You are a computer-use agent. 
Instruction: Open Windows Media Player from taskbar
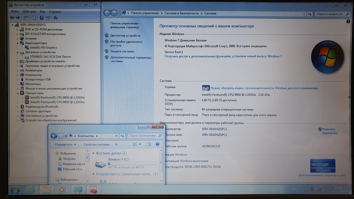coord(62,190)
